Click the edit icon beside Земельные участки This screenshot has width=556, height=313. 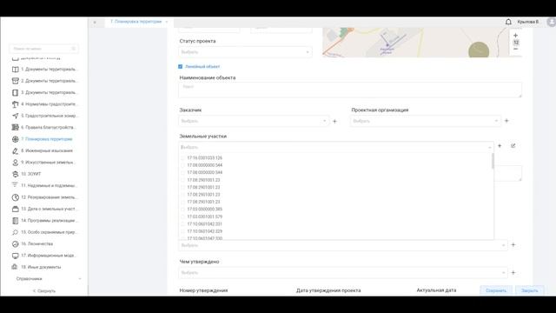513,146
